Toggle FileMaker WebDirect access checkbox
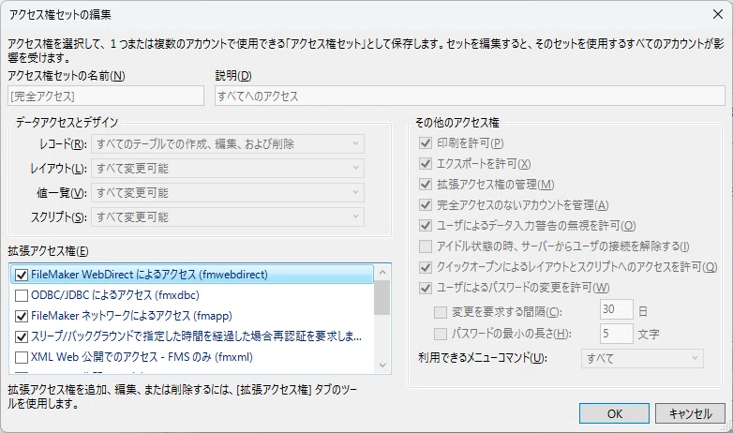 click(x=22, y=275)
